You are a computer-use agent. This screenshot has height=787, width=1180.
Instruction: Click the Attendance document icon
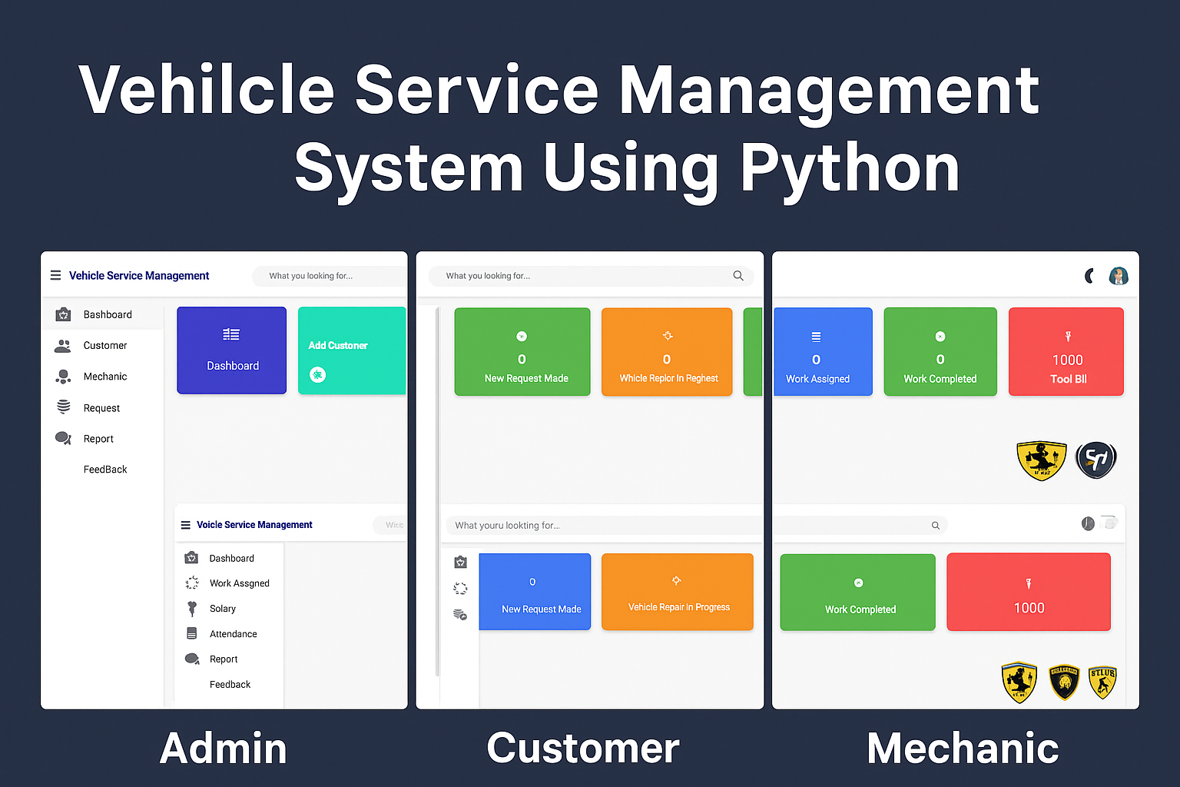[x=192, y=633]
